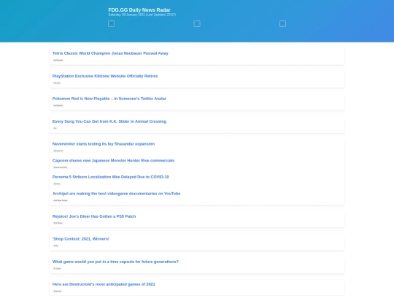Click the source tag under the Joe's Diner headline
The width and height of the screenshot is (394, 296).
coord(58,223)
